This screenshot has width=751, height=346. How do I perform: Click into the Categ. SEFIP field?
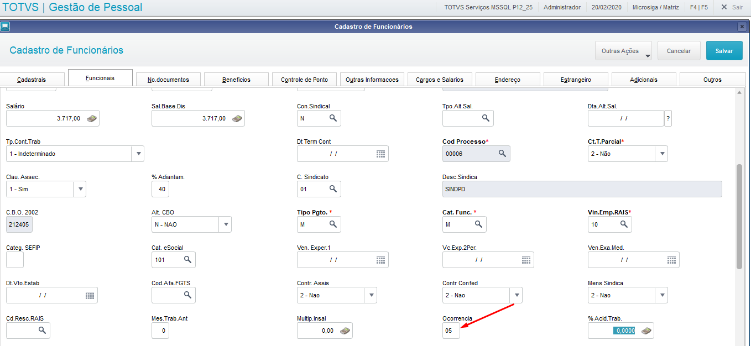(x=15, y=260)
